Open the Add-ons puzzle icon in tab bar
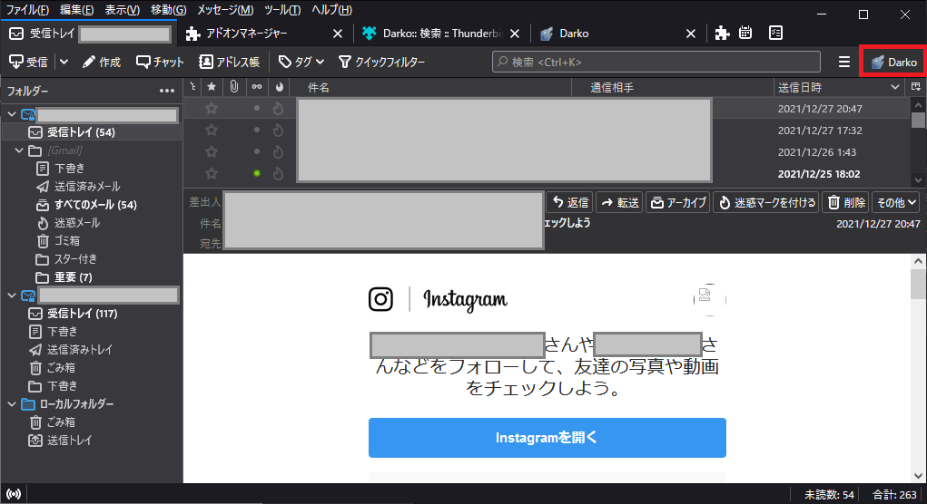This screenshot has height=504, width=927. 722,33
